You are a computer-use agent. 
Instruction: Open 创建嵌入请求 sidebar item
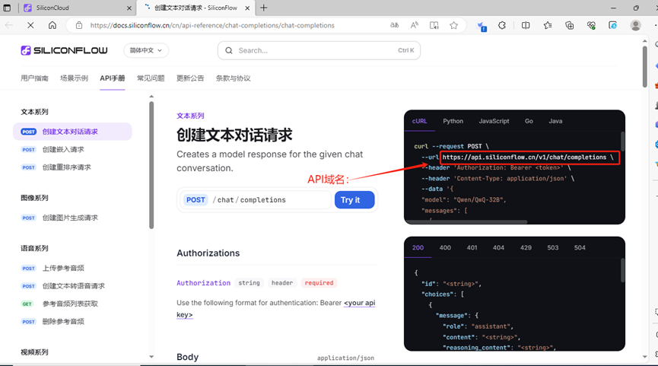[x=72, y=149]
